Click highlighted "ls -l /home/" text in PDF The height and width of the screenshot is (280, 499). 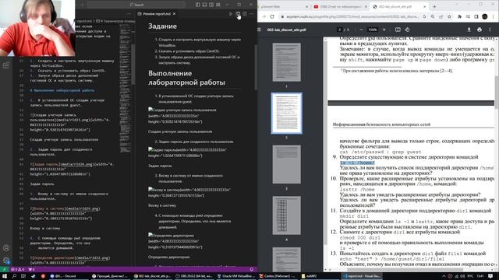coord(357,163)
